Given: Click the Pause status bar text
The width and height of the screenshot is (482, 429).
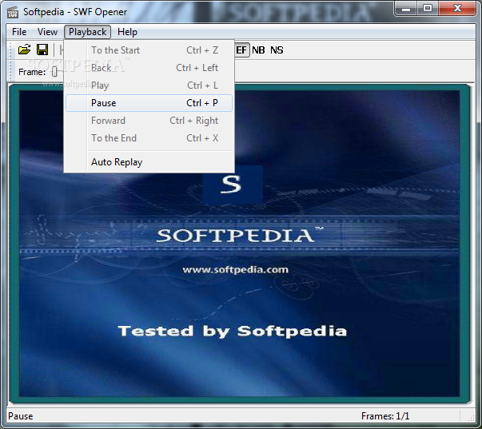Looking at the screenshot, I should click(21, 416).
